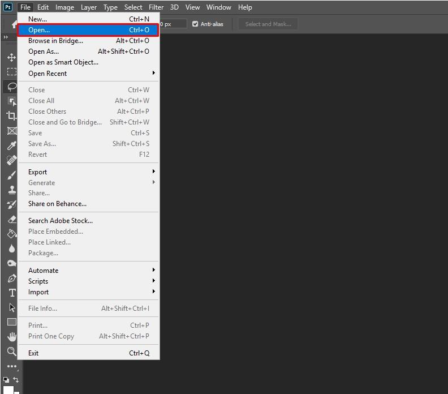Toggle the Anti-alias checkbox

[195, 24]
